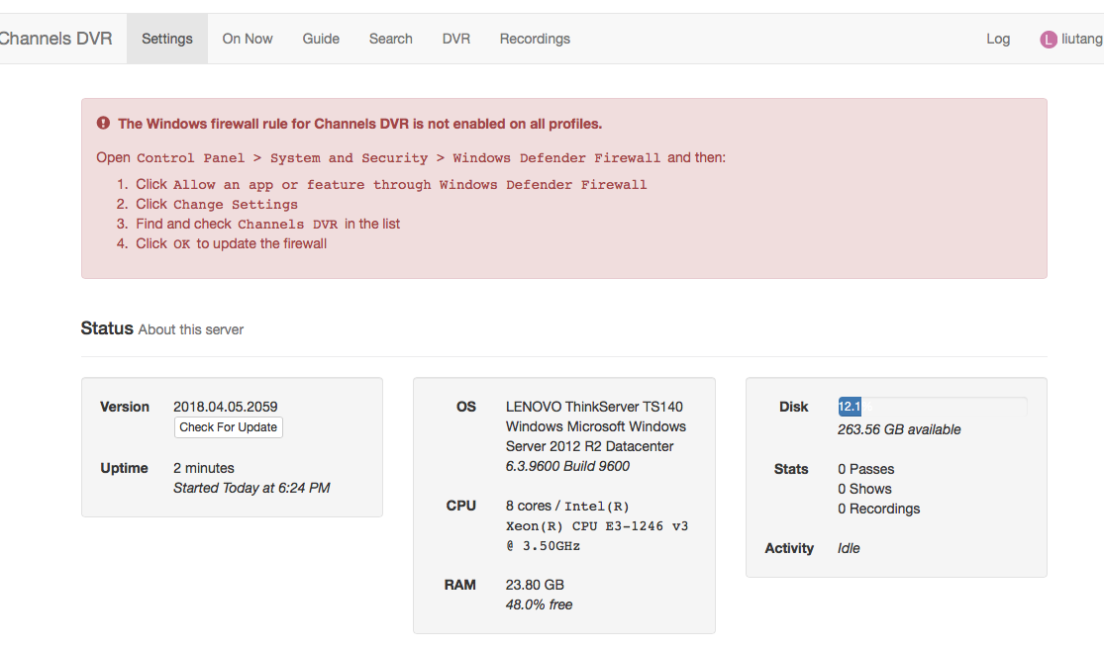Click the 0 Passes stat

[867, 469]
